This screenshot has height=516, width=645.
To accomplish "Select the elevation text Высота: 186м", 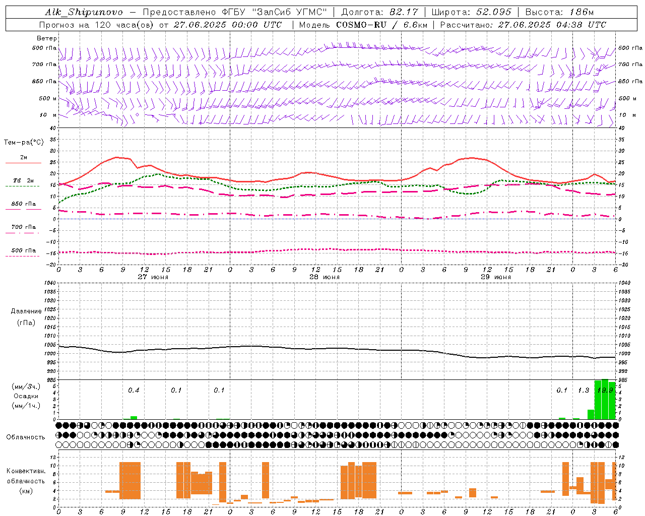I will click(560, 12).
